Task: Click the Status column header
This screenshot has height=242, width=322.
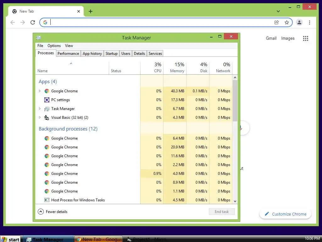Action: [125, 68]
